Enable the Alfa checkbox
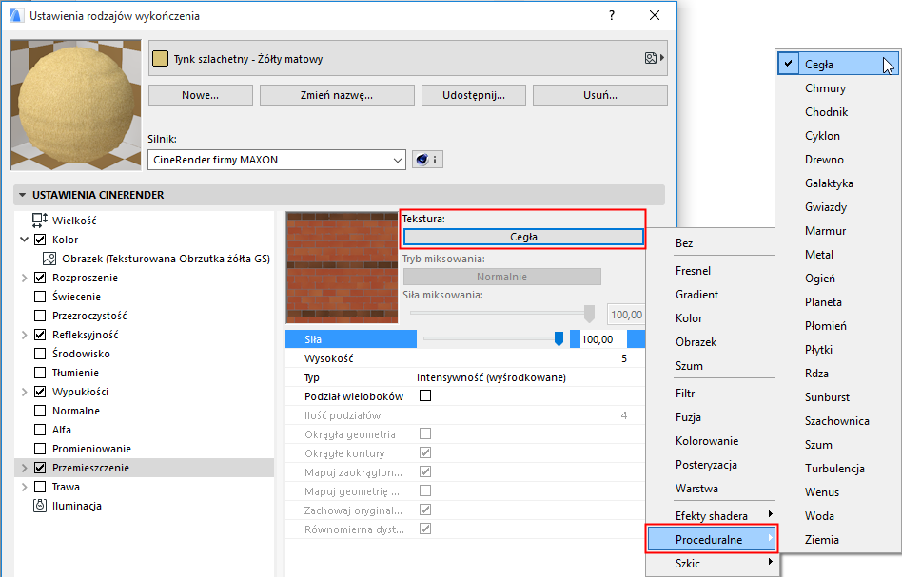 (x=40, y=430)
